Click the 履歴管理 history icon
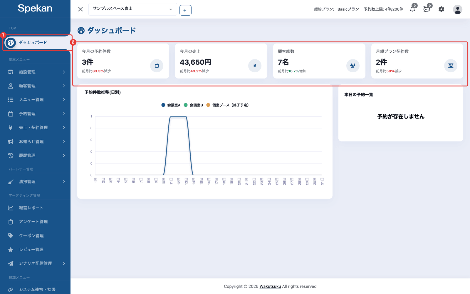470x294 pixels. pyautogui.click(x=11, y=156)
